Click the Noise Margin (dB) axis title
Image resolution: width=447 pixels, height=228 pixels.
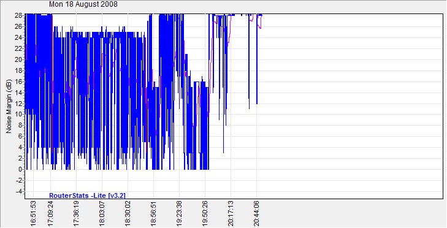click(x=9, y=106)
